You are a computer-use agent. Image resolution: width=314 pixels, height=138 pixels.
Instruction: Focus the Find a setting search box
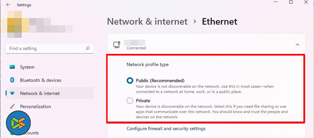(46, 48)
